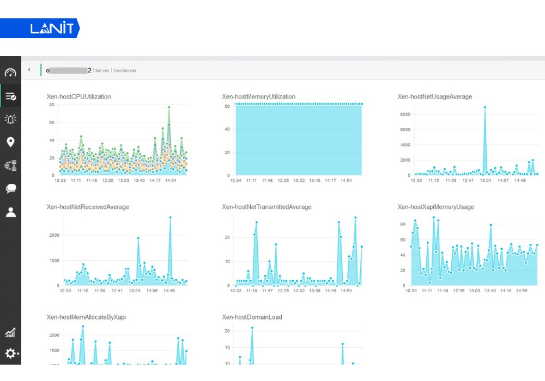
Task: Click the Xen-hostCPUUtilization chart title
Action: [x=78, y=97]
